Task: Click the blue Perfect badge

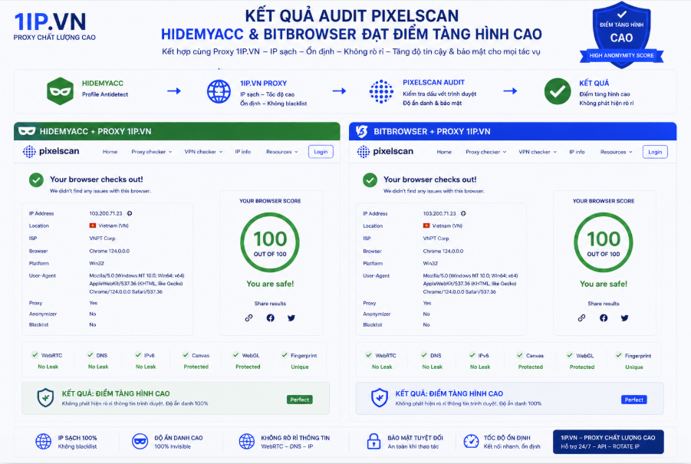Action: point(634,400)
